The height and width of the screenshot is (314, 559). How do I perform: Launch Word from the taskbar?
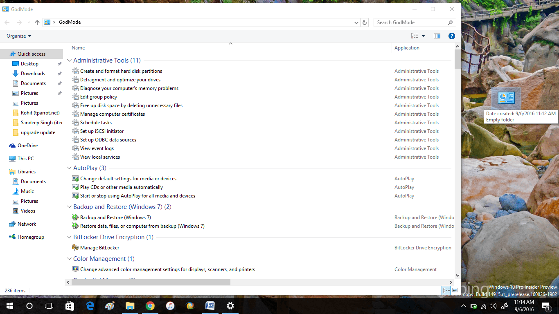point(210,306)
